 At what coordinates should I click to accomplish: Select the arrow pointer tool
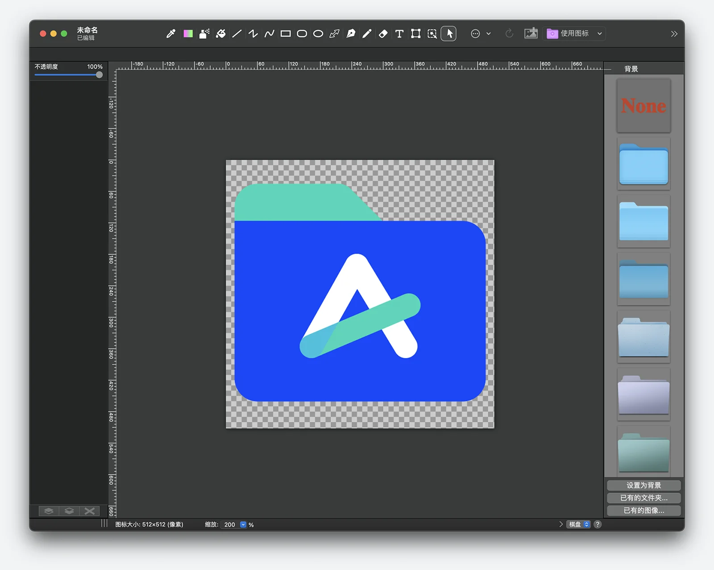(448, 33)
